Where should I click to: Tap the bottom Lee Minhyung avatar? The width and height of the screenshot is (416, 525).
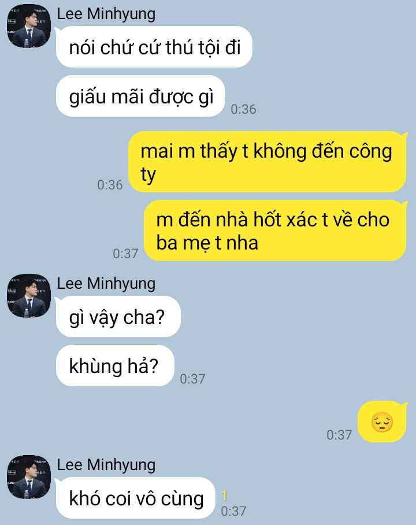(29, 477)
